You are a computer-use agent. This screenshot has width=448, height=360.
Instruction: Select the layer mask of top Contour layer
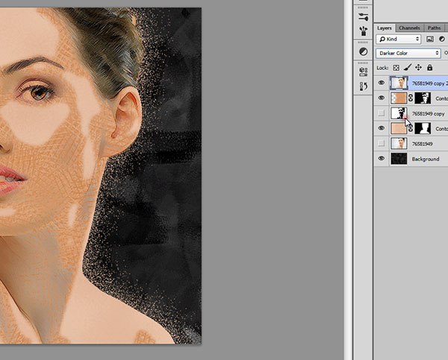click(422, 98)
